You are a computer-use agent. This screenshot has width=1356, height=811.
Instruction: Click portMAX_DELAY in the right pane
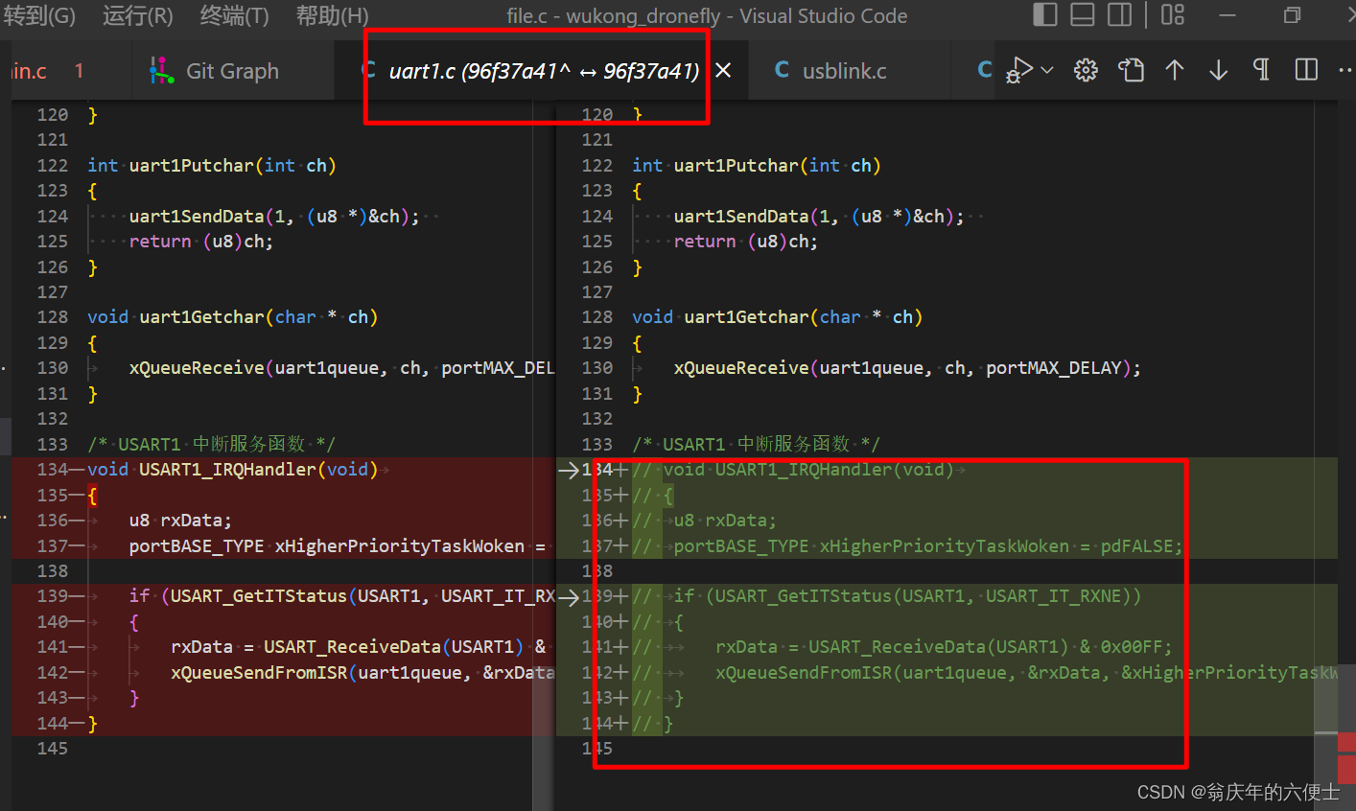1054,368
